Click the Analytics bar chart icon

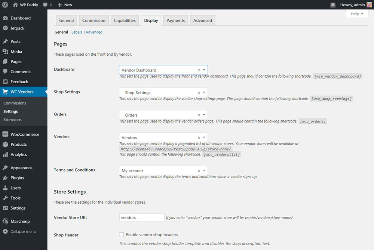point(5,154)
